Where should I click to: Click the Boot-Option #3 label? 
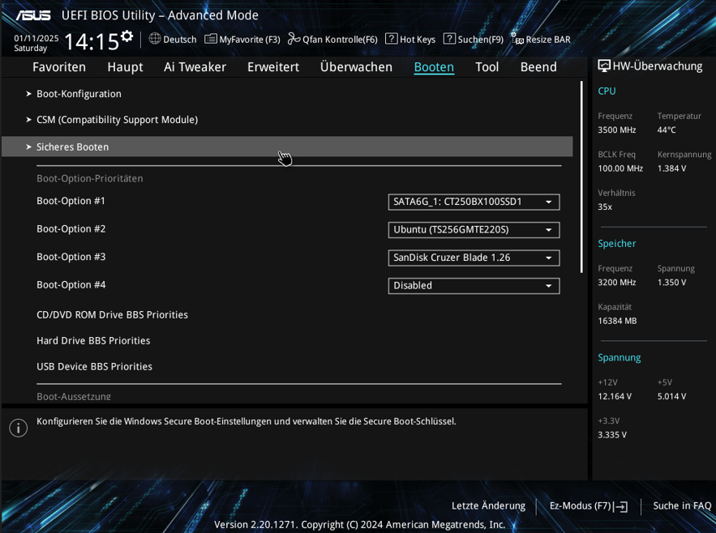pyautogui.click(x=71, y=257)
